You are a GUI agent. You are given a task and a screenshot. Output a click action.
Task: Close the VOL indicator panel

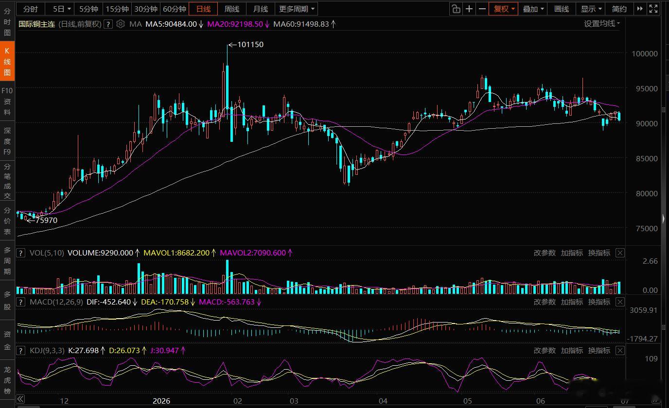(620, 253)
